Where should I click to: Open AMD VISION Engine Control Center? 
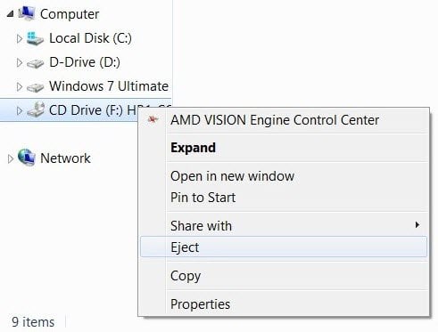coord(275,120)
